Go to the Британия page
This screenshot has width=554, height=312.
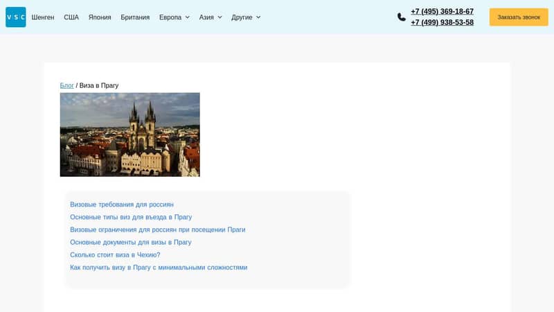point(135,17)
